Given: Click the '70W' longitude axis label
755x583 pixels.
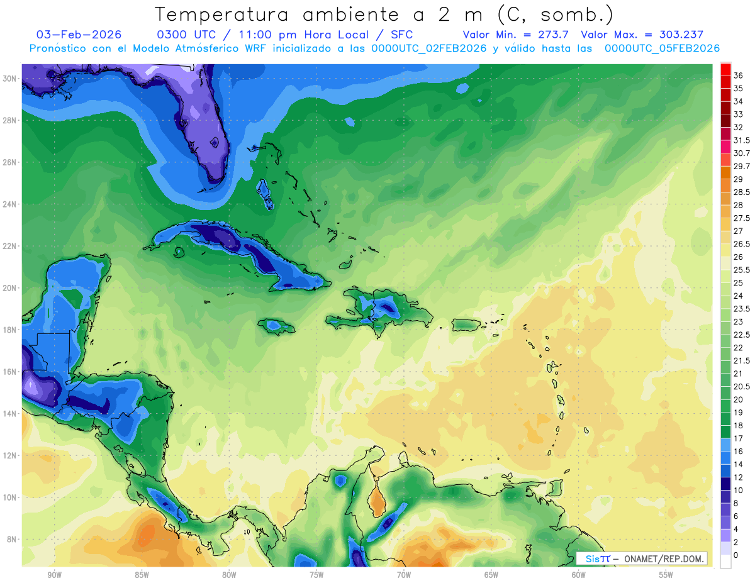Looking at the screenshot, I should pyautogui.click(x=404, y=575).
